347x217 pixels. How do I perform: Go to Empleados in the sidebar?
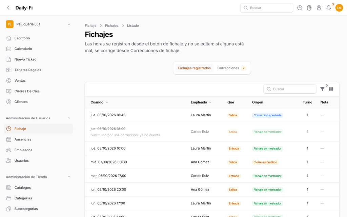(x=39, y=150)
